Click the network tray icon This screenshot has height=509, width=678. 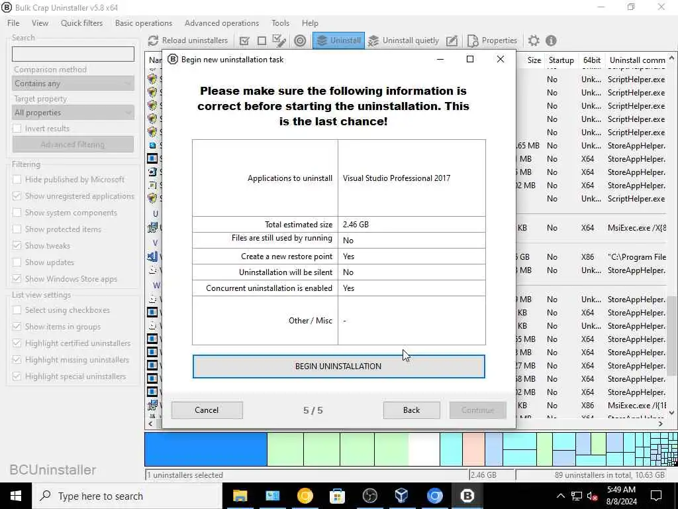(577, 496)
